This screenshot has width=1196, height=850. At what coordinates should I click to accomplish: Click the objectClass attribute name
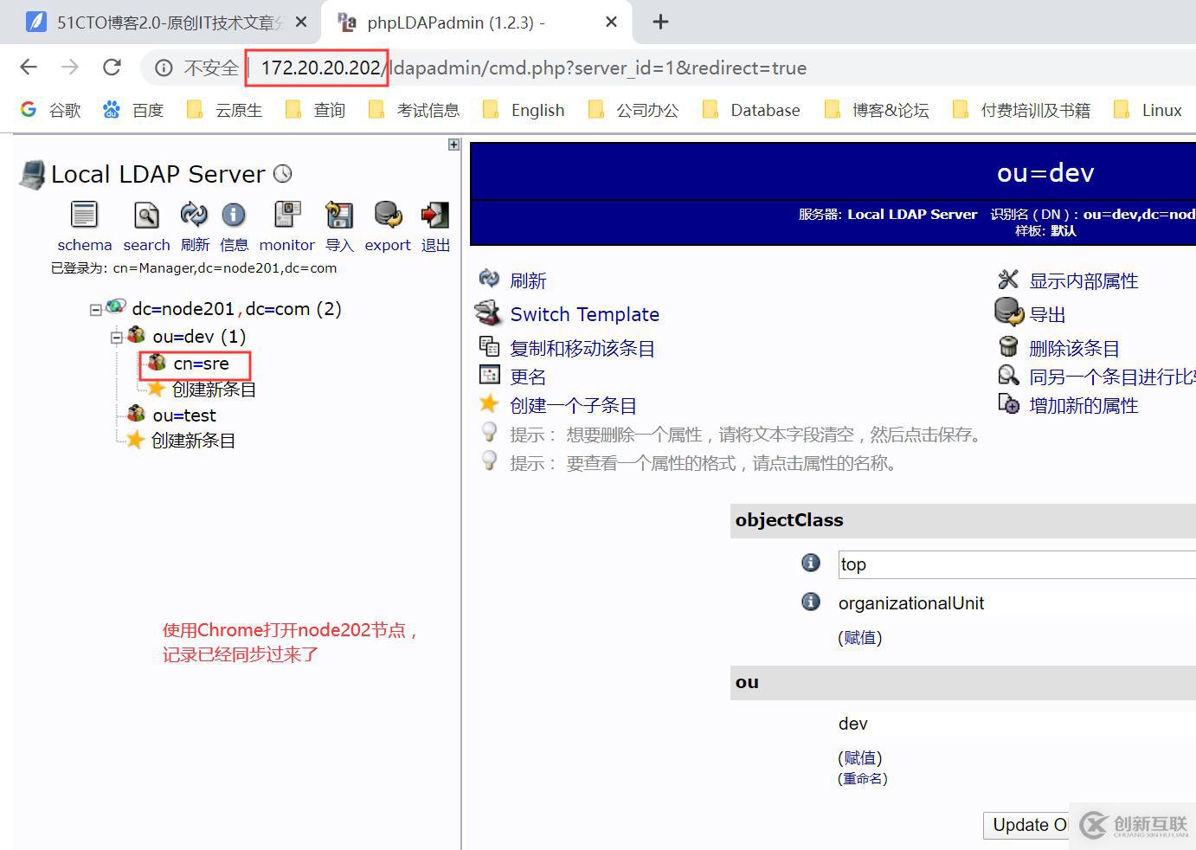pos(789,519)
